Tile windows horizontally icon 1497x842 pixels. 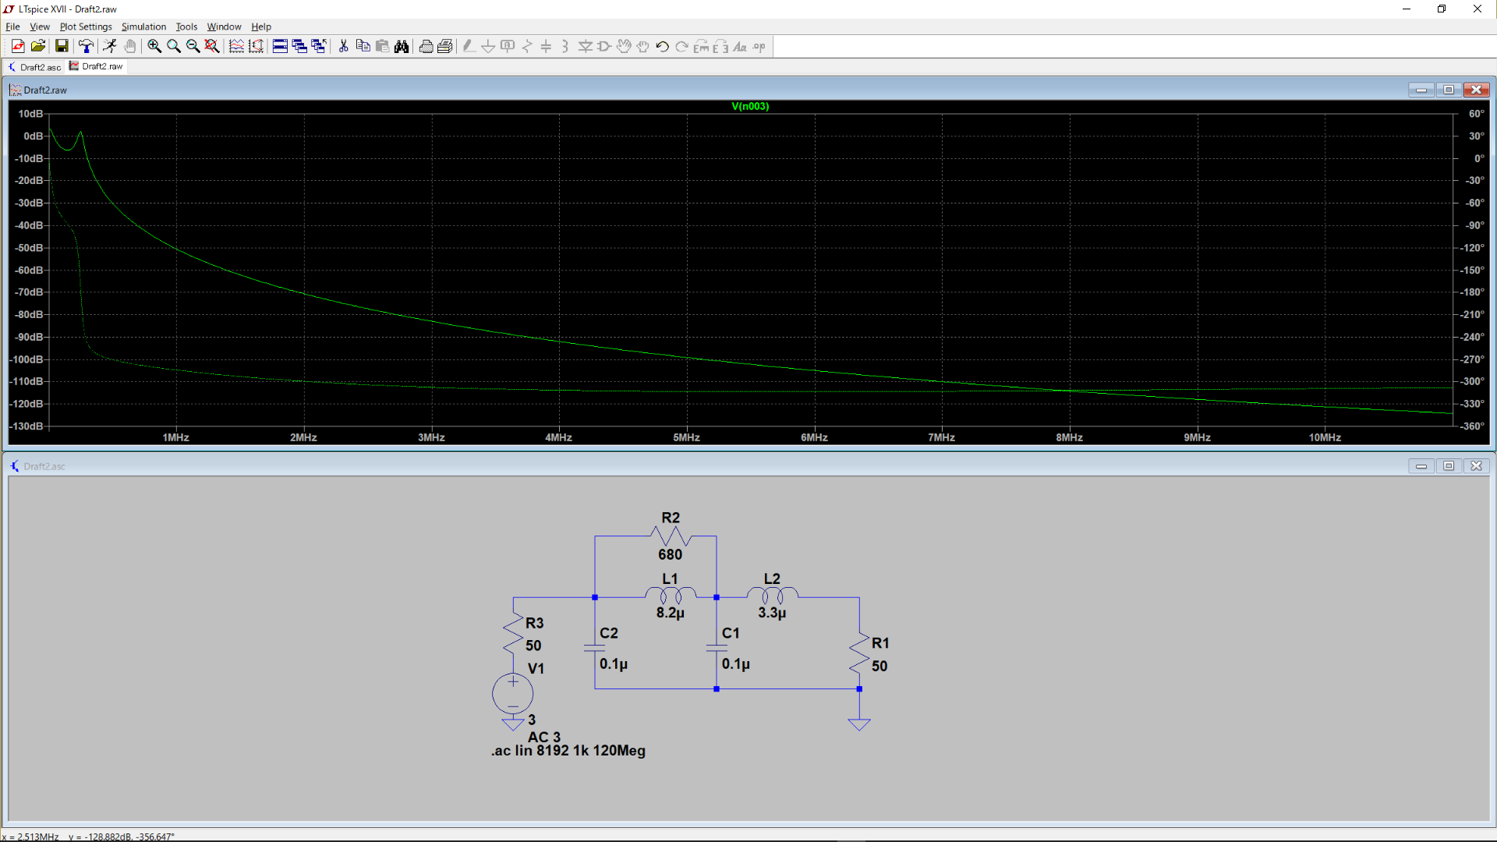pyautogui.click(x=280, y=47)
